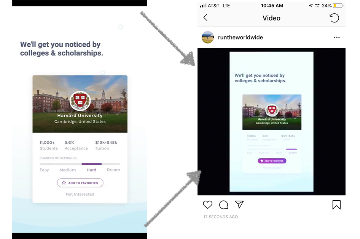Save post with bookmark icon
The image size is (360, 239).
[336, 205]
